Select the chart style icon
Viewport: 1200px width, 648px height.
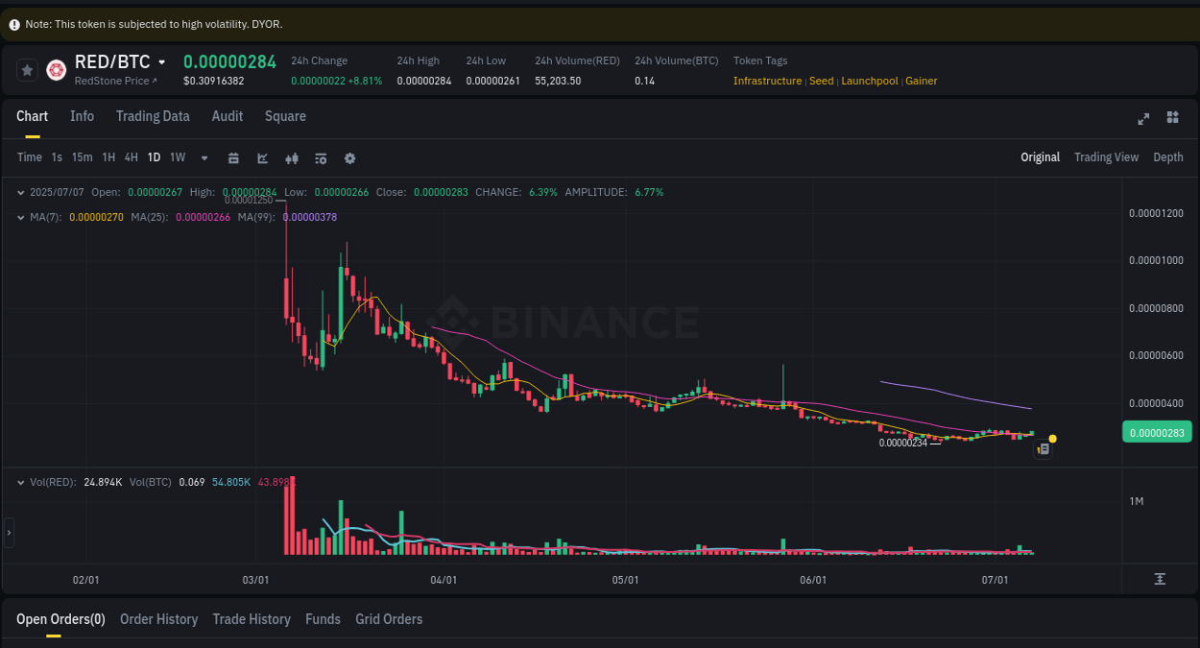[262, 157]
